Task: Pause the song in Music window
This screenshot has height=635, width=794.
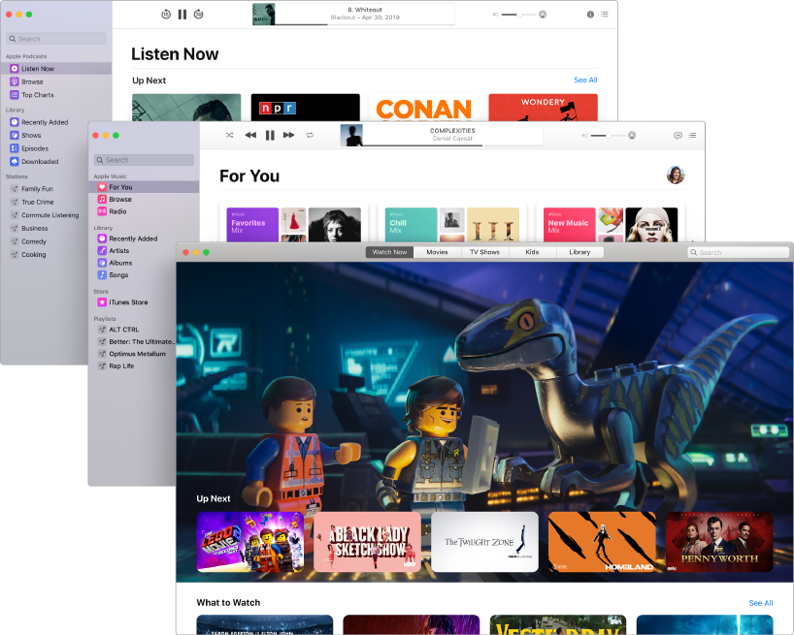Action: pos(270,135)
